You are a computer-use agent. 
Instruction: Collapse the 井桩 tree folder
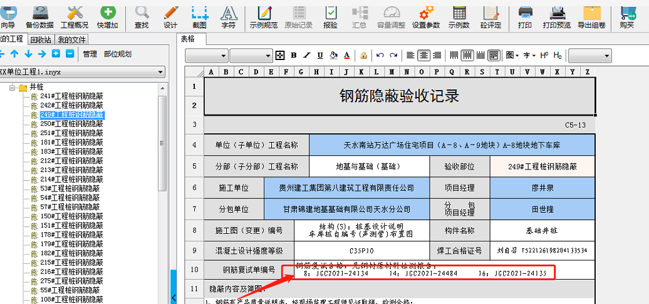[x=12, y=87]
